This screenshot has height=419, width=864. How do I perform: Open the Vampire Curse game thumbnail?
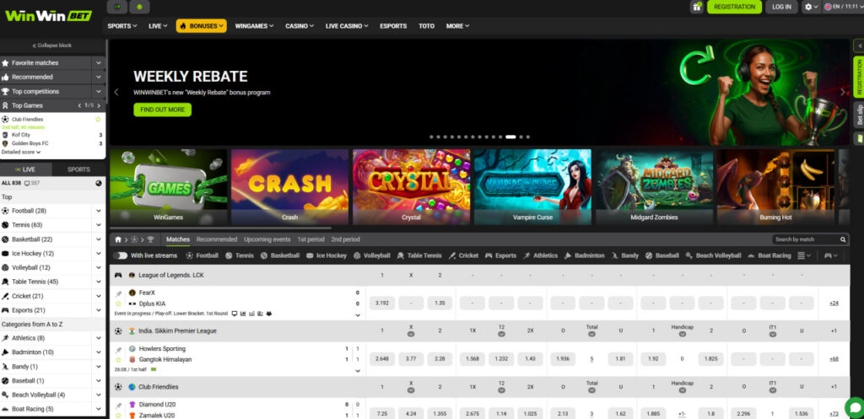click(x=533, y=186)
